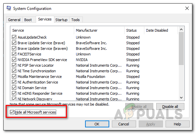
Task: Uncheck the FACEITService checkbox
Action: click(x=14, y=54)
